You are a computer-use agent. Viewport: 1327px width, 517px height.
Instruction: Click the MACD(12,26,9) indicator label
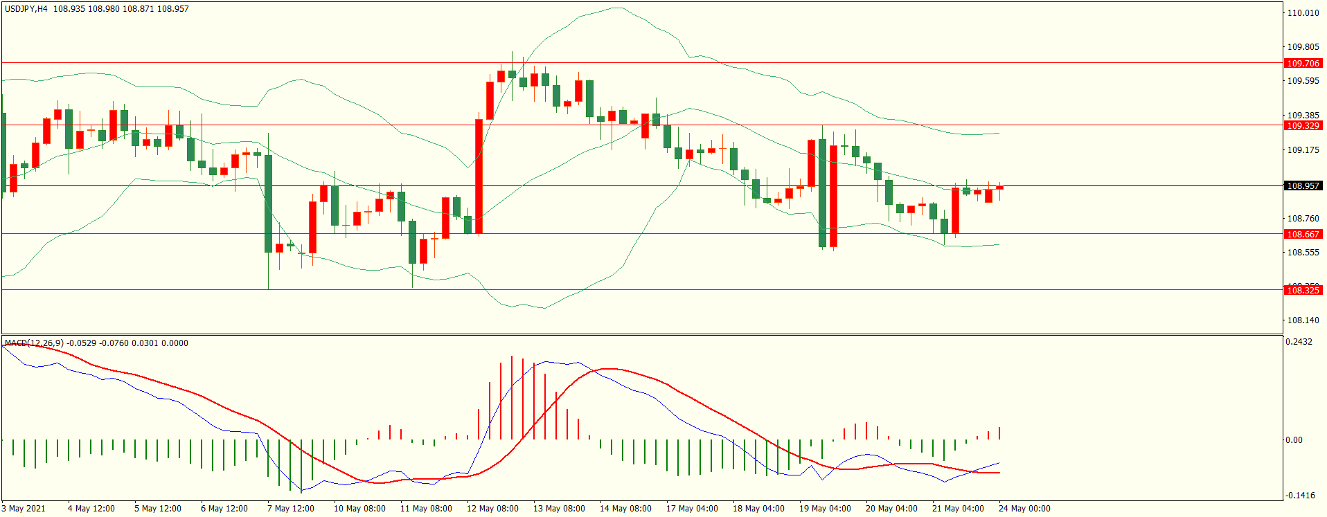pyautogui.click(x=34, y=343)
